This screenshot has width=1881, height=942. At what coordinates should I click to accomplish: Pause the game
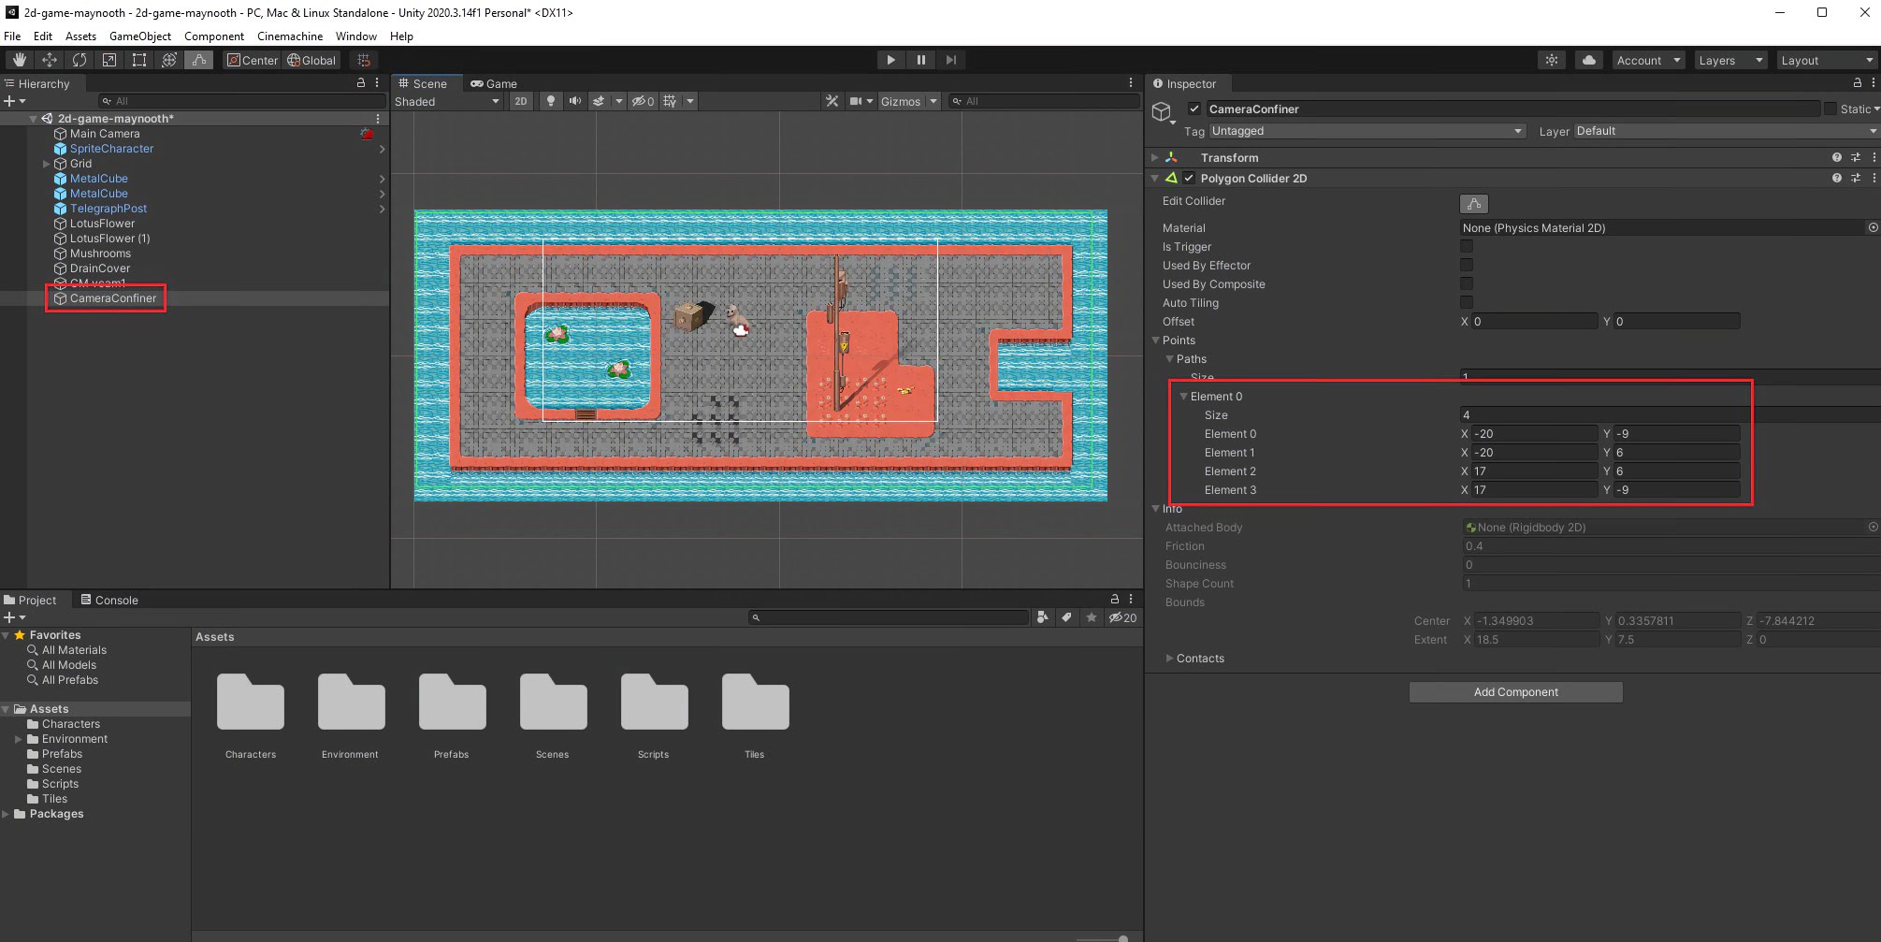(920, 60)
